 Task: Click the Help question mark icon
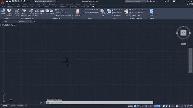pos(174,1)
